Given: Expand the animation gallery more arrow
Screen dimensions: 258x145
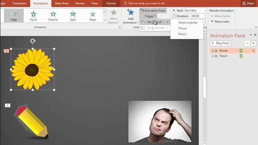Looking at the screenshot, I should click(104, 20).
